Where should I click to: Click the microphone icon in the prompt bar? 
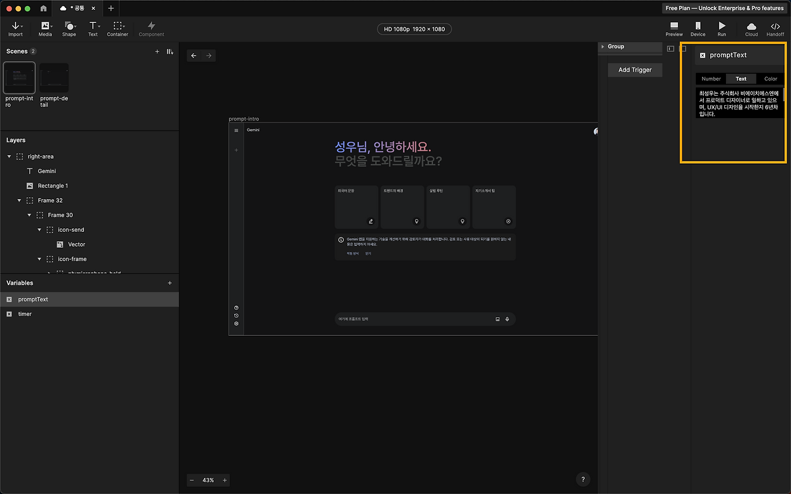[507, 319]
